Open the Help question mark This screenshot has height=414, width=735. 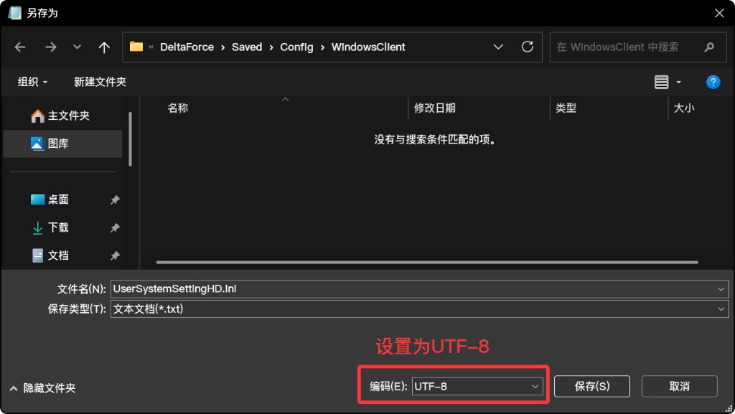pos(713,81)
